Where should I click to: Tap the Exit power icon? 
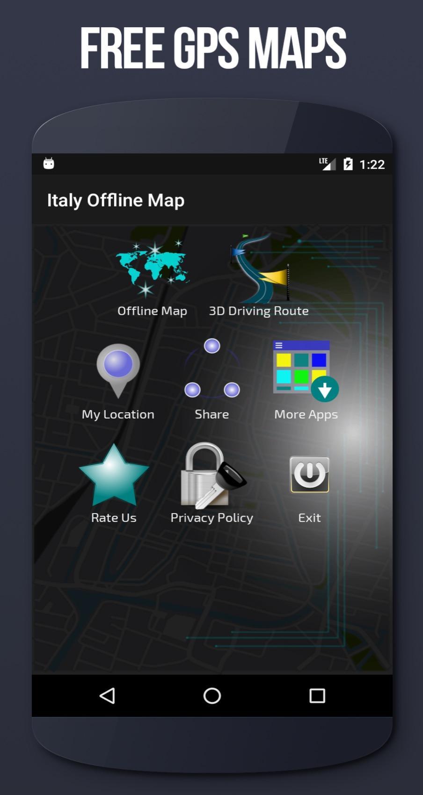coord(310,475)
